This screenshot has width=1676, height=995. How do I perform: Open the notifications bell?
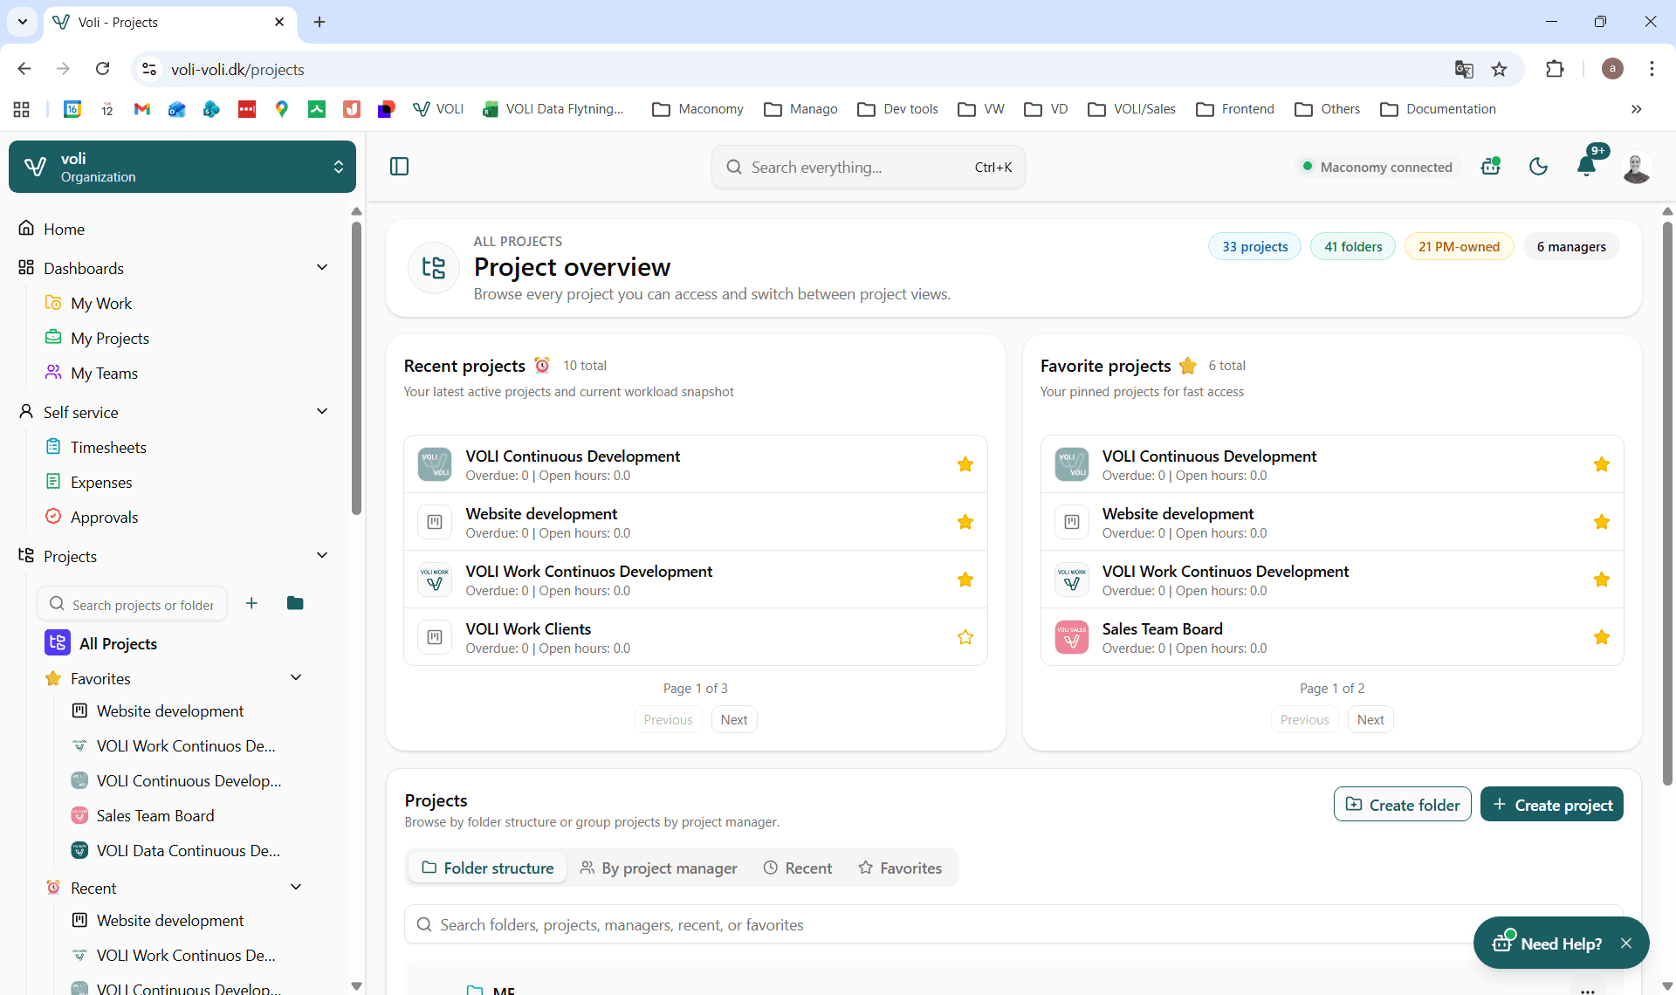point(1586,166)
